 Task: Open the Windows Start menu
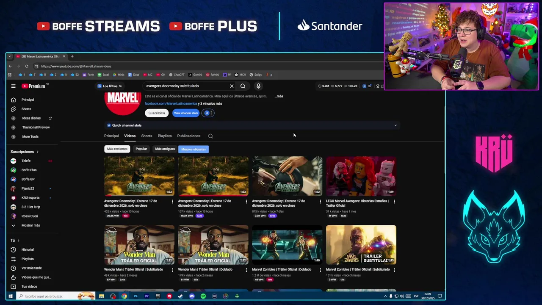10,296
